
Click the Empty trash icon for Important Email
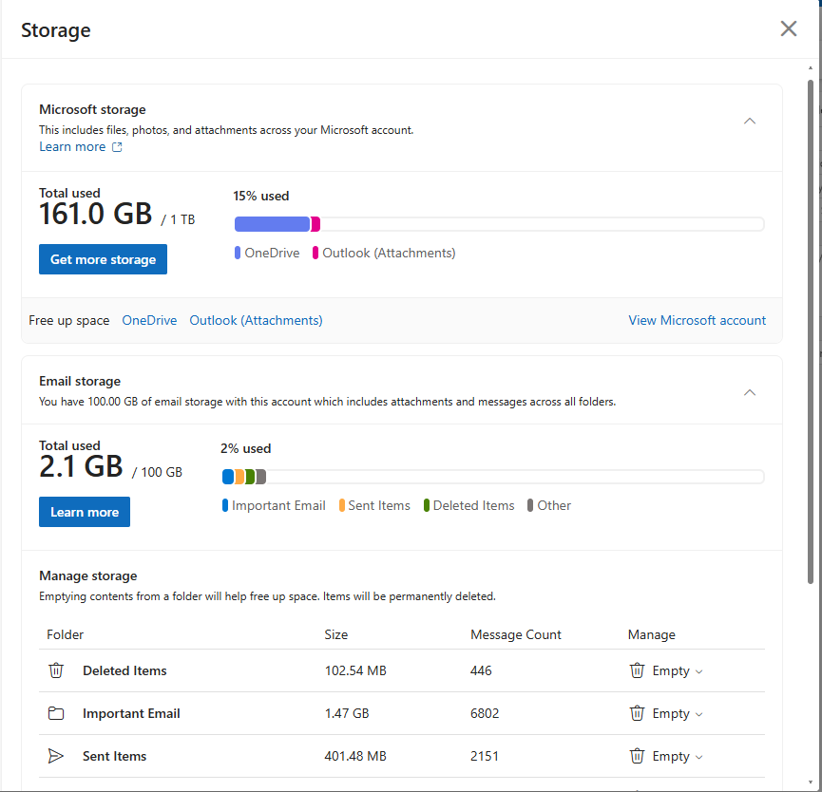(x=637, y=713)
